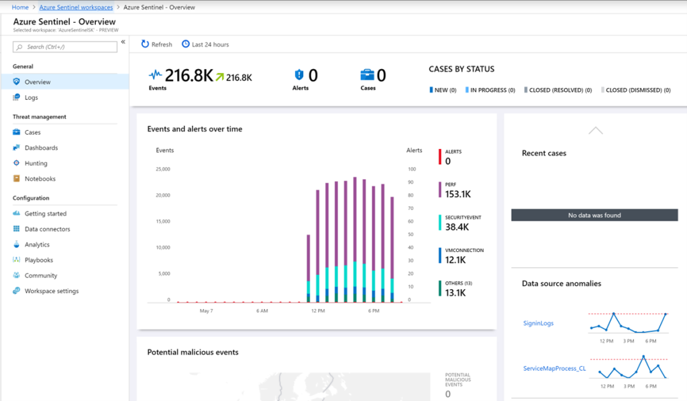Click the Events pulse icon

tap(155, 75)
